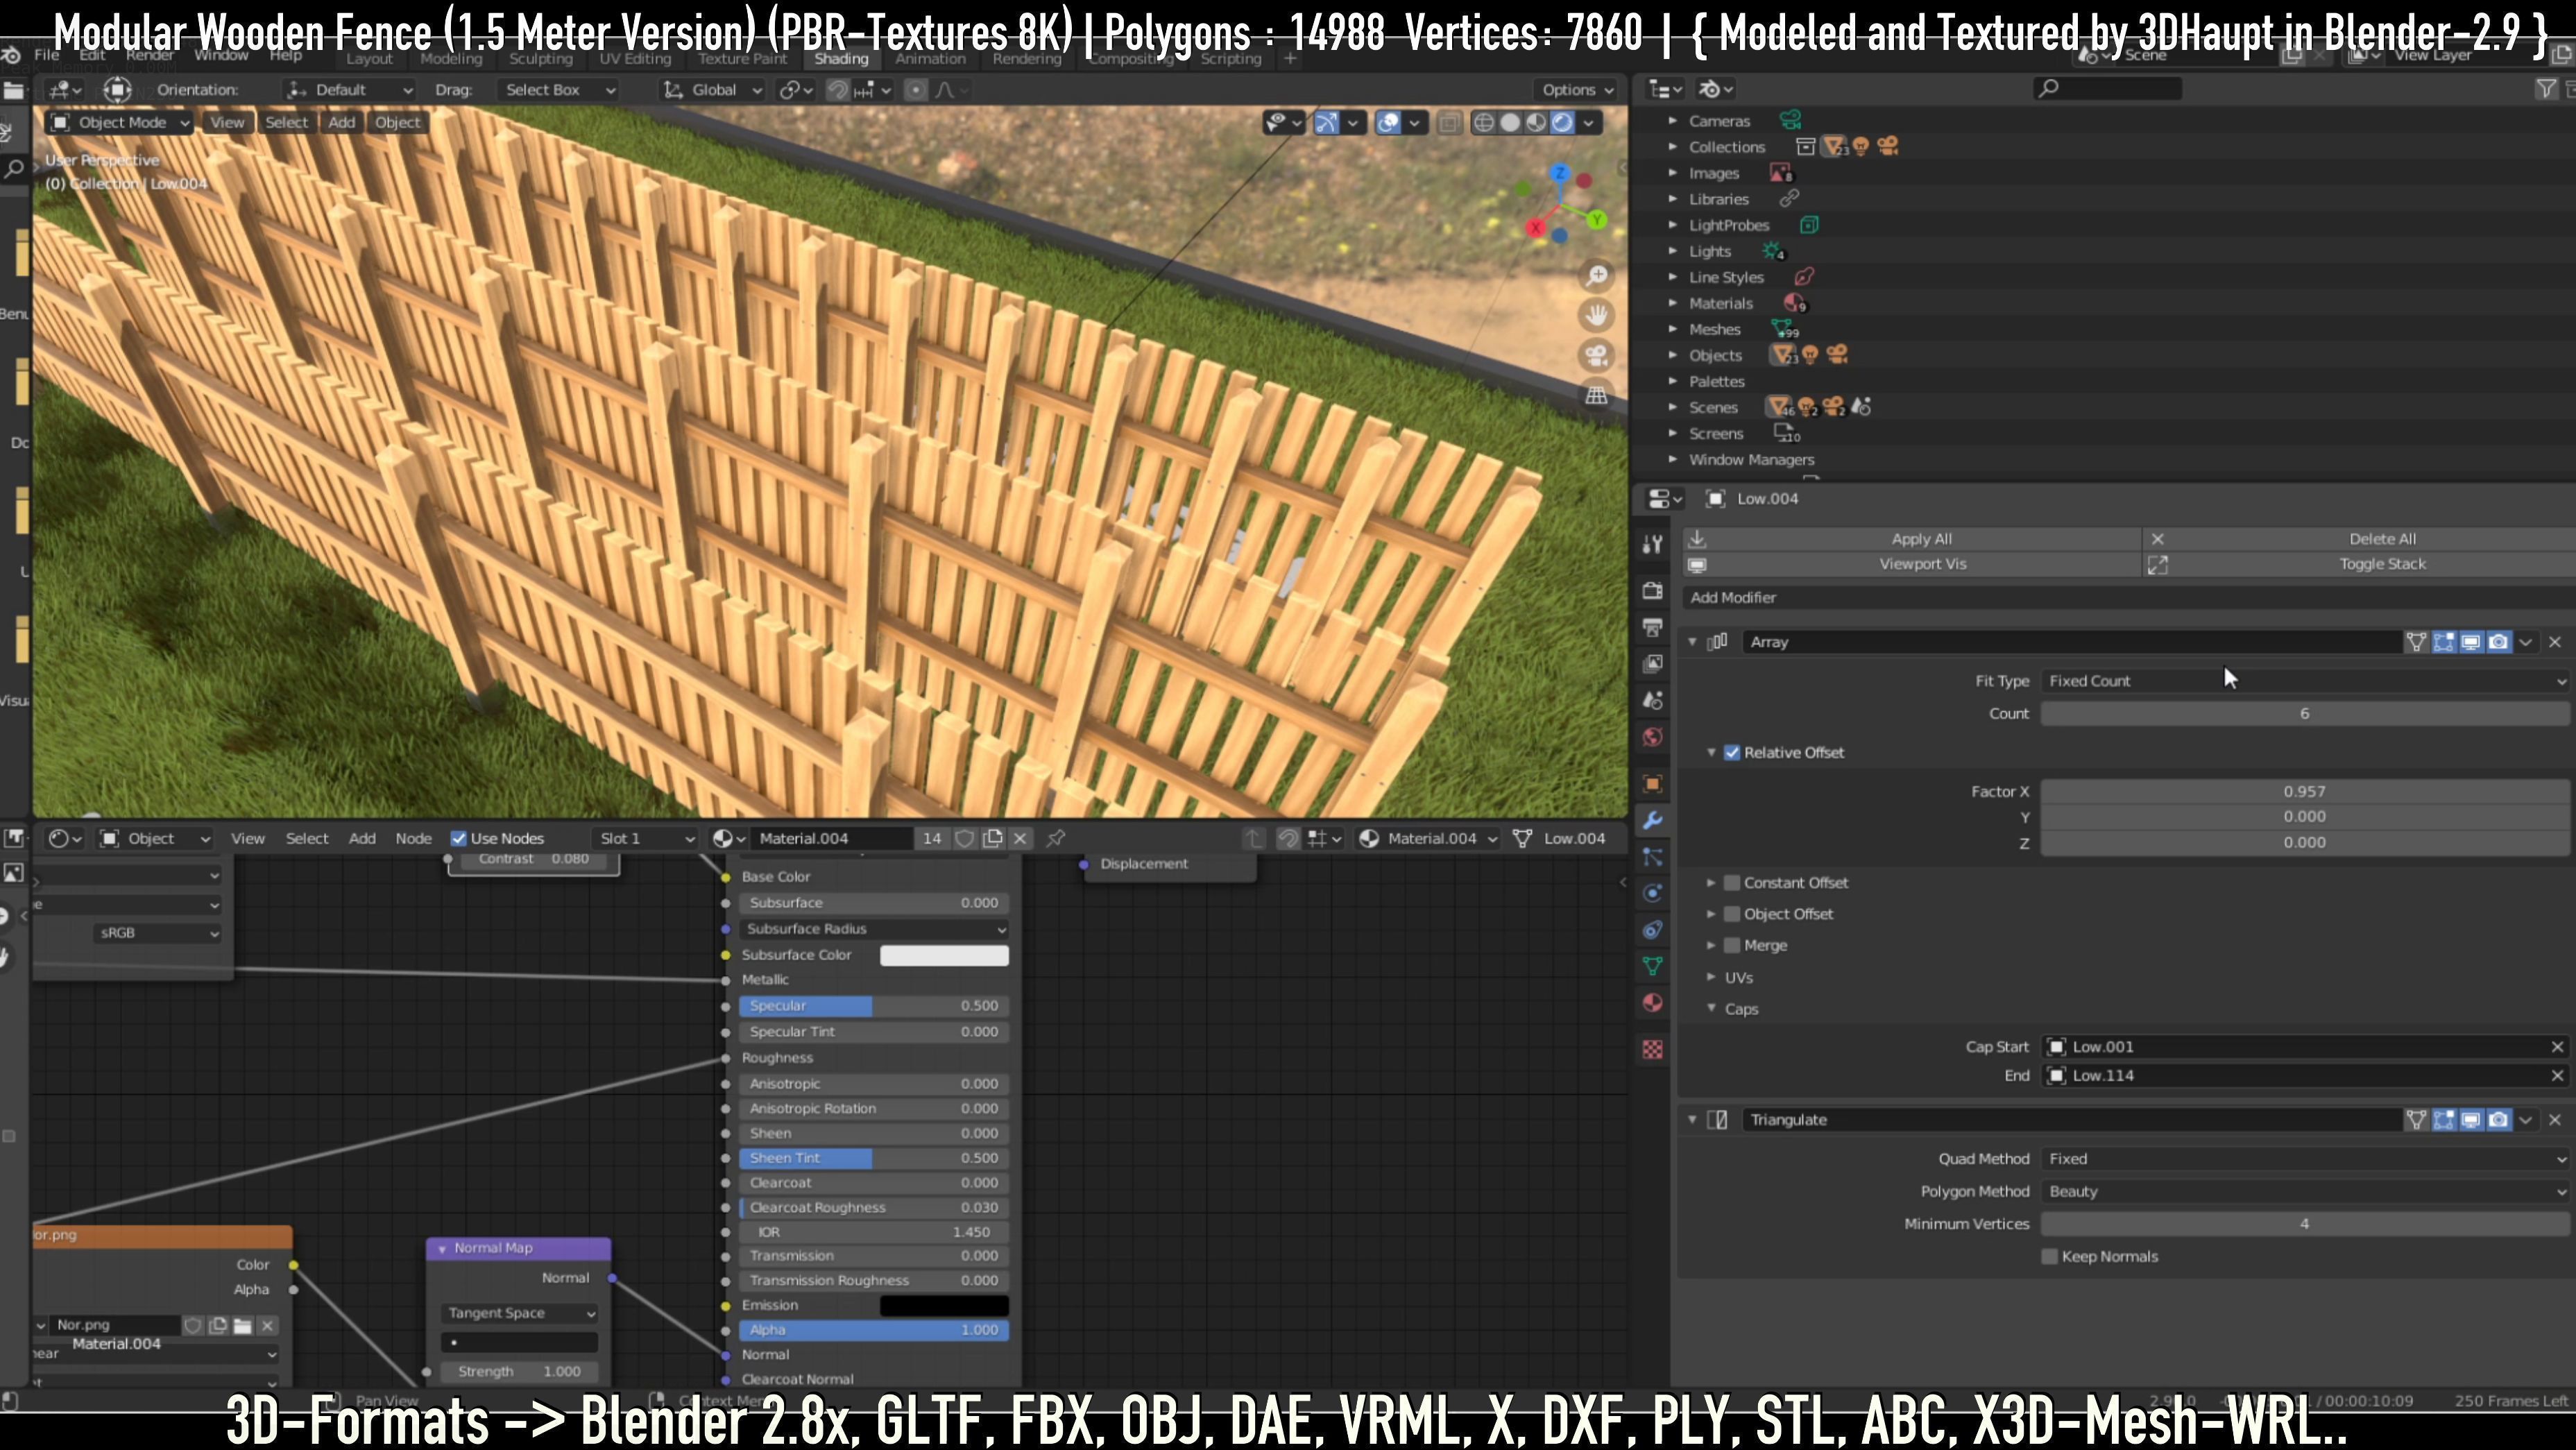Select material preview shading mode
The height and width of the screenshot is (1450, 2576).
click(x=1535, y=122)
